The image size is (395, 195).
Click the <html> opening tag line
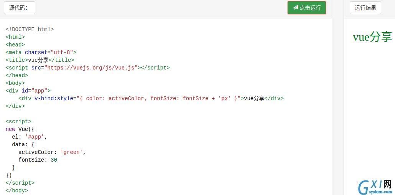pyautogui.click(x=15, y=37)
